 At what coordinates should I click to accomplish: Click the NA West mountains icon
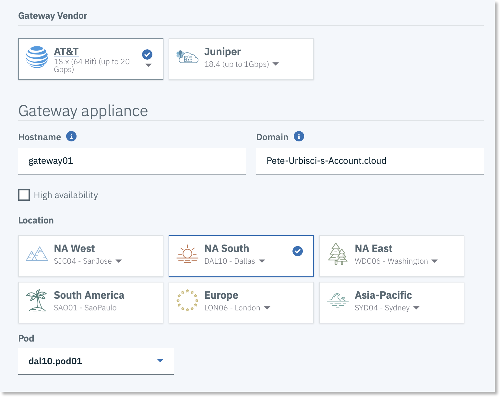(37, 254)
